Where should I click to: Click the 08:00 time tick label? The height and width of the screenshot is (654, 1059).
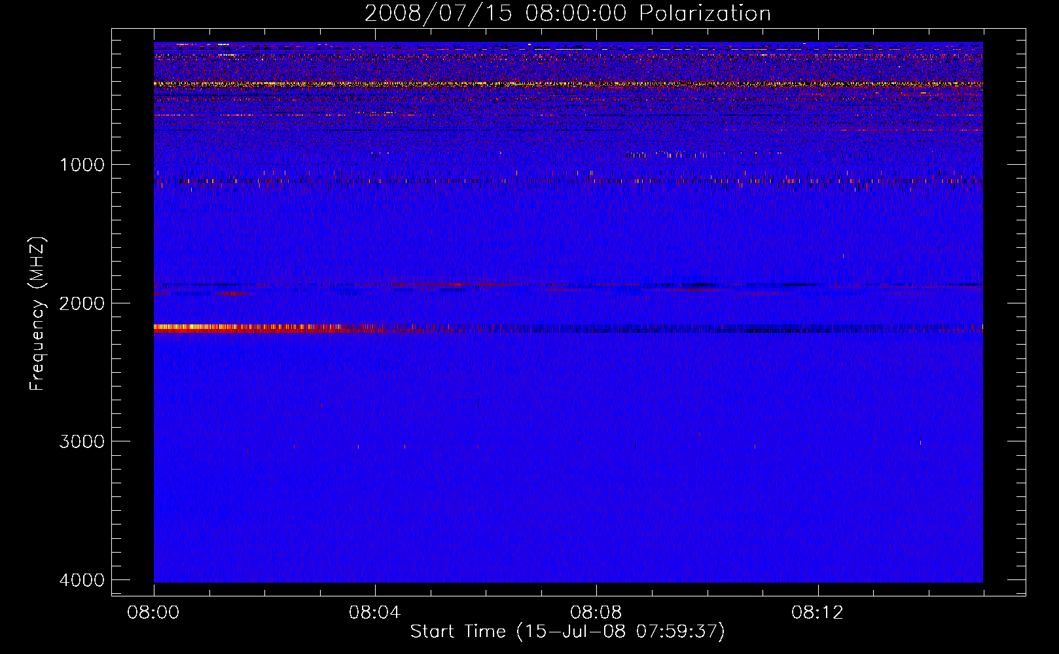pos(154,613)
